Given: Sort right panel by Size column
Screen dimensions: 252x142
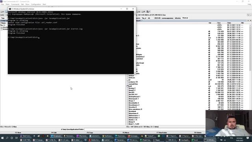Looking at the screenshot, I should click(x=219, y=23).
